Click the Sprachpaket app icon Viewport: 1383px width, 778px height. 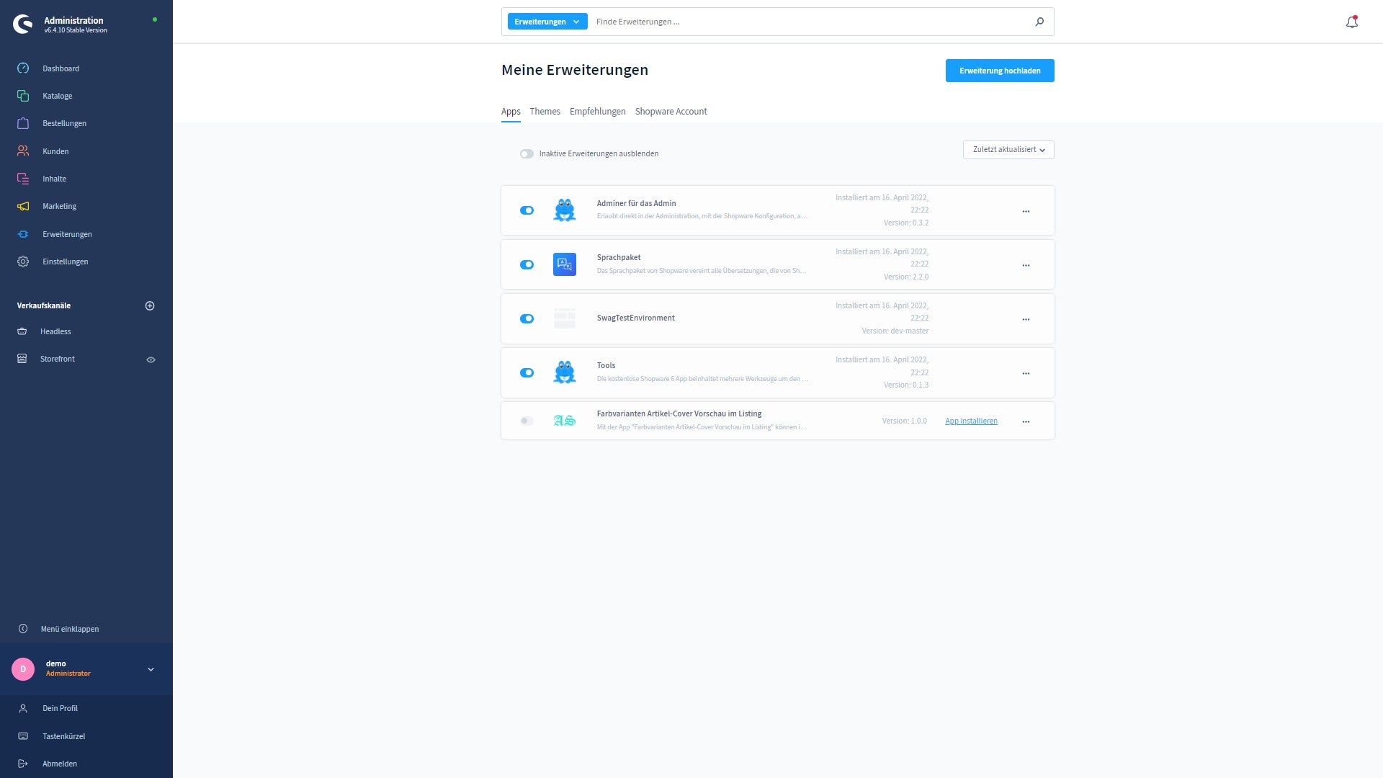(564, 264)
